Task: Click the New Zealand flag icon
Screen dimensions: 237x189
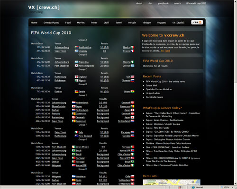Action: tap(76, 136)
